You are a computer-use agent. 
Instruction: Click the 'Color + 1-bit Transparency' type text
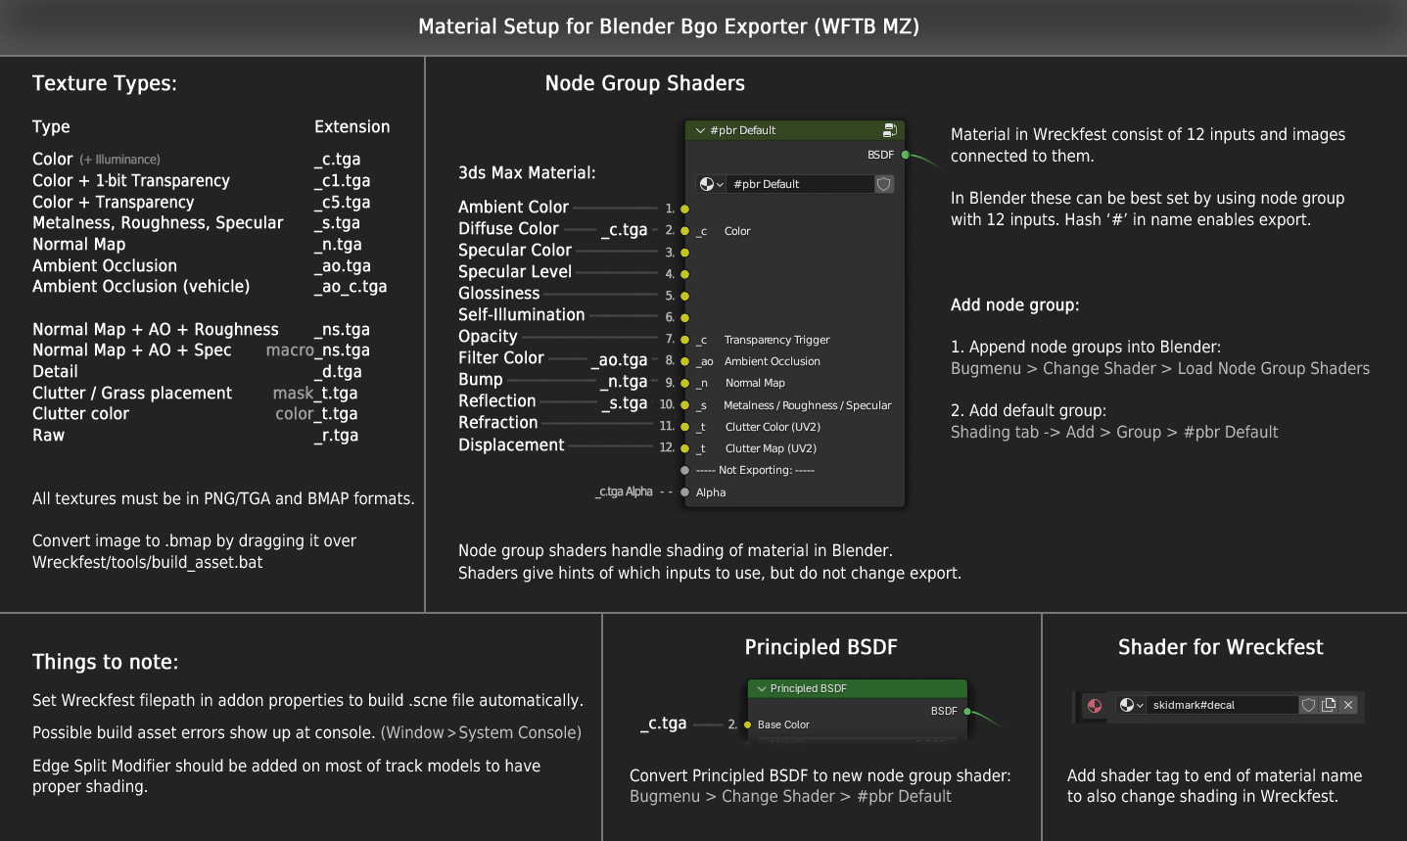[x=131, y=181]
